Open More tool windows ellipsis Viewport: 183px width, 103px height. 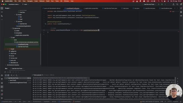tap(2, 20)
